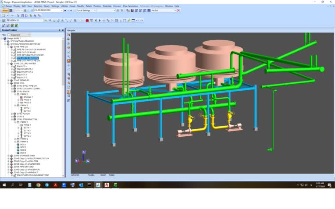This screenshot has width=335, height=209.
Task: Click Parallel in the view status bar
Action: 91,175
